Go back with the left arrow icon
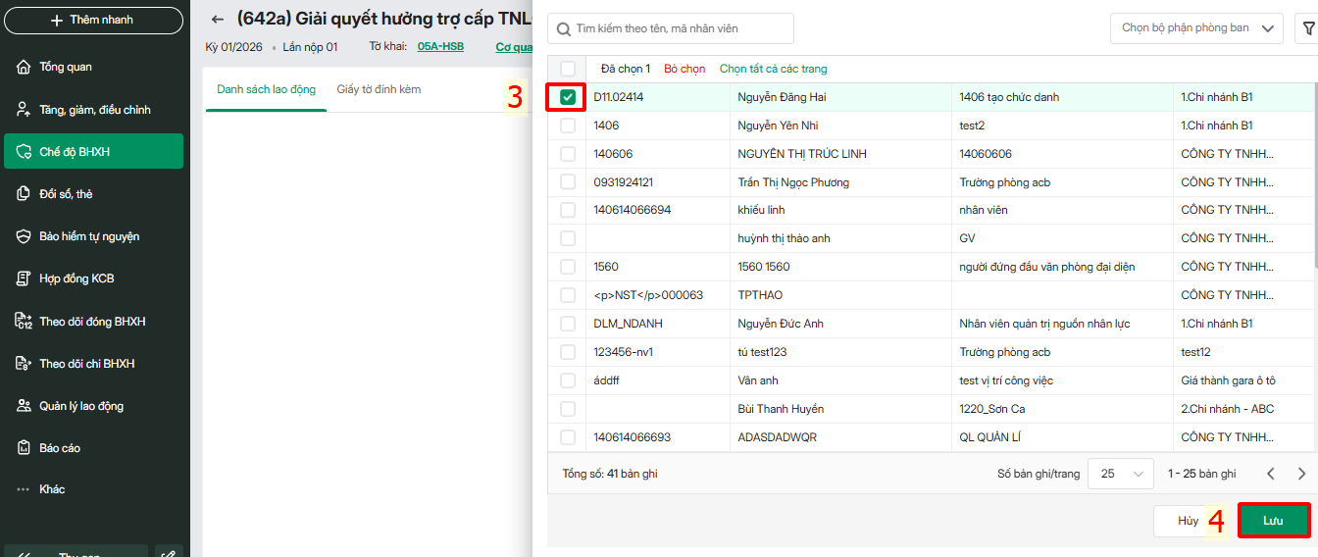1318x557 pixels. point(218,20)
